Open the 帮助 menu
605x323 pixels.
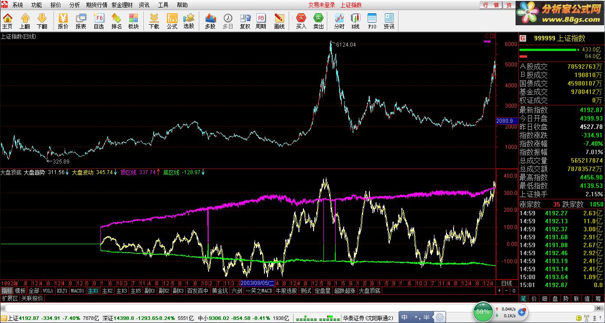[x=182, y=5]
